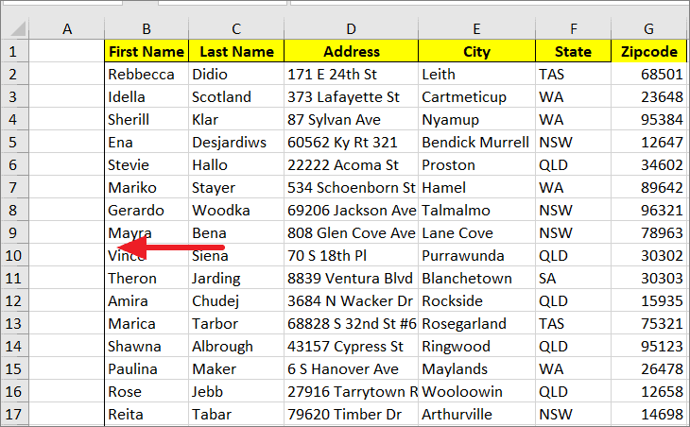The width and height of the screenshot is (690, 427).
Task: Select state cell SA
Action: tap(574, 279)
